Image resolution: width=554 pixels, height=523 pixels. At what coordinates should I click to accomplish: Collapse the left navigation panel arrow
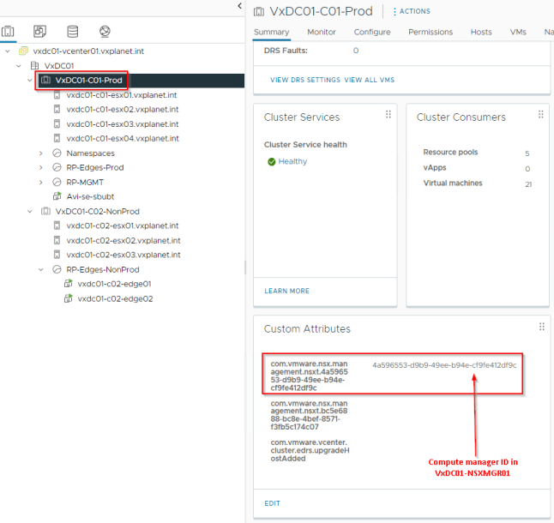pyautogui.click(x=239, y=6)
